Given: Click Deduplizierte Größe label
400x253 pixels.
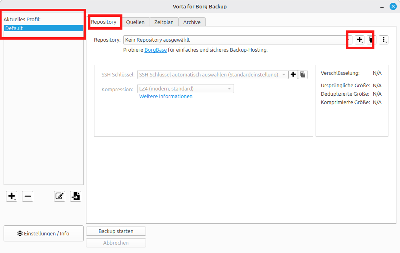Looking at the screenshot, I should pyautogui.click(x=345, y=94).
